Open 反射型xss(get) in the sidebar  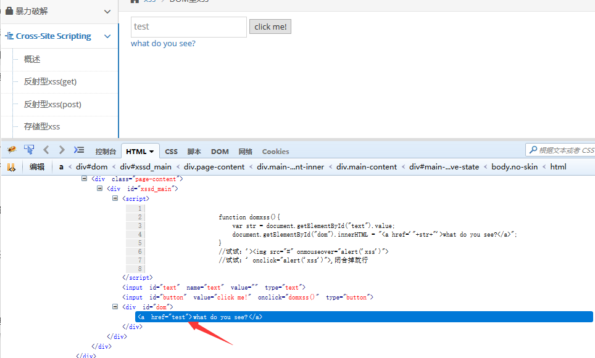point(50,82)
